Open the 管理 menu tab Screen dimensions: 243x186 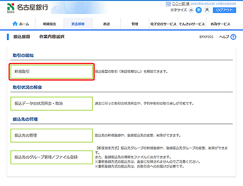[x=135, y=24]
